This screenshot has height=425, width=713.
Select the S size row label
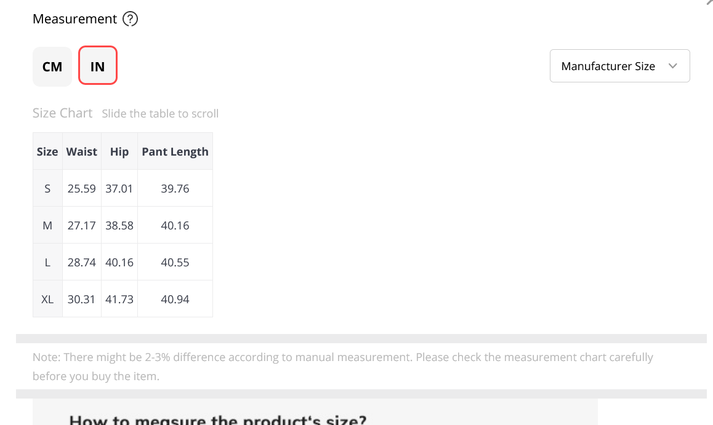(47, 188)
